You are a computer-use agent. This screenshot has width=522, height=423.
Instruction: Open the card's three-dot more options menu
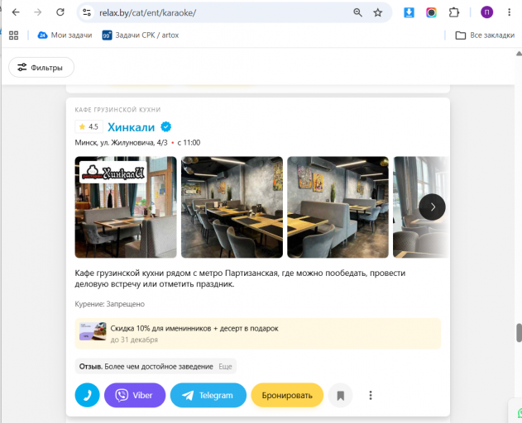click(371, 395)
